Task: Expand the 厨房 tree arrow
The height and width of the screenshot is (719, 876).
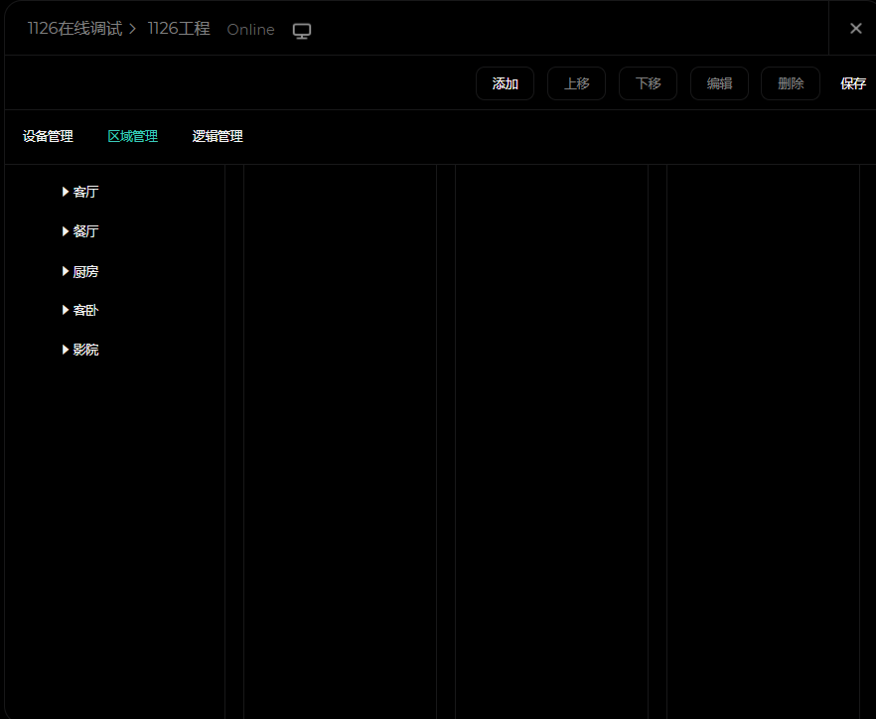Action: click(x=66, y=271)
